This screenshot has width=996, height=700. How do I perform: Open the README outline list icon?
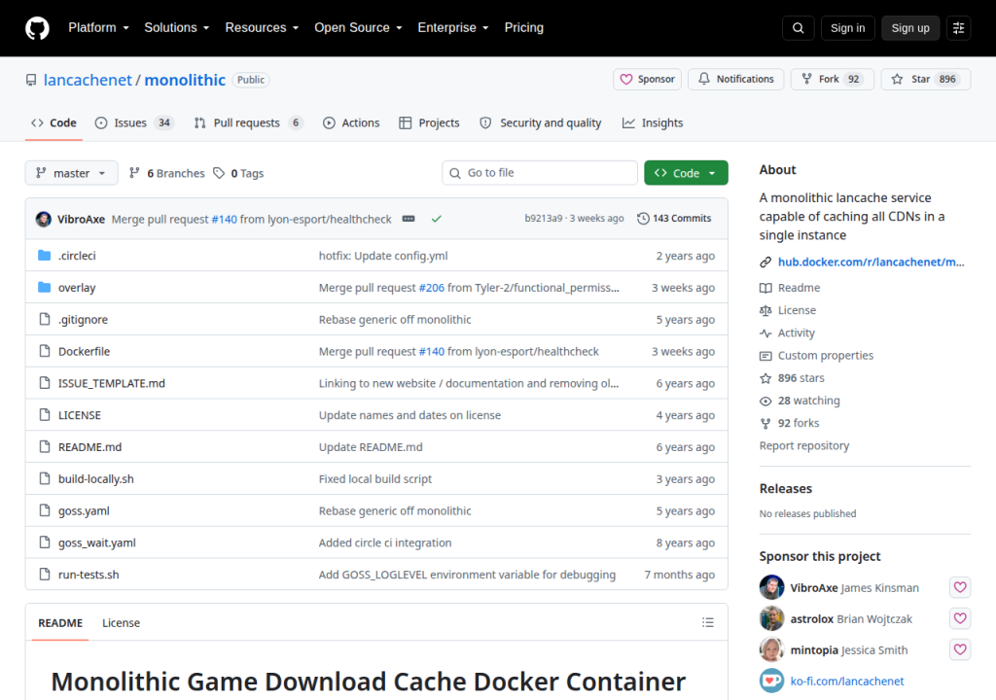(x=708, y=622)
